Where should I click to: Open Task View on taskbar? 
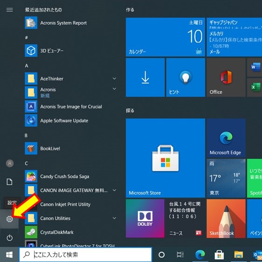(x=180, y=255)
